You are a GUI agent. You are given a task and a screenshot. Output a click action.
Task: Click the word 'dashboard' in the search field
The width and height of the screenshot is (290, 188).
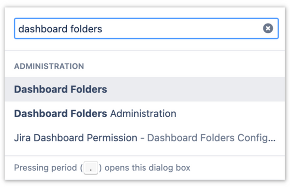click(43, 29)
